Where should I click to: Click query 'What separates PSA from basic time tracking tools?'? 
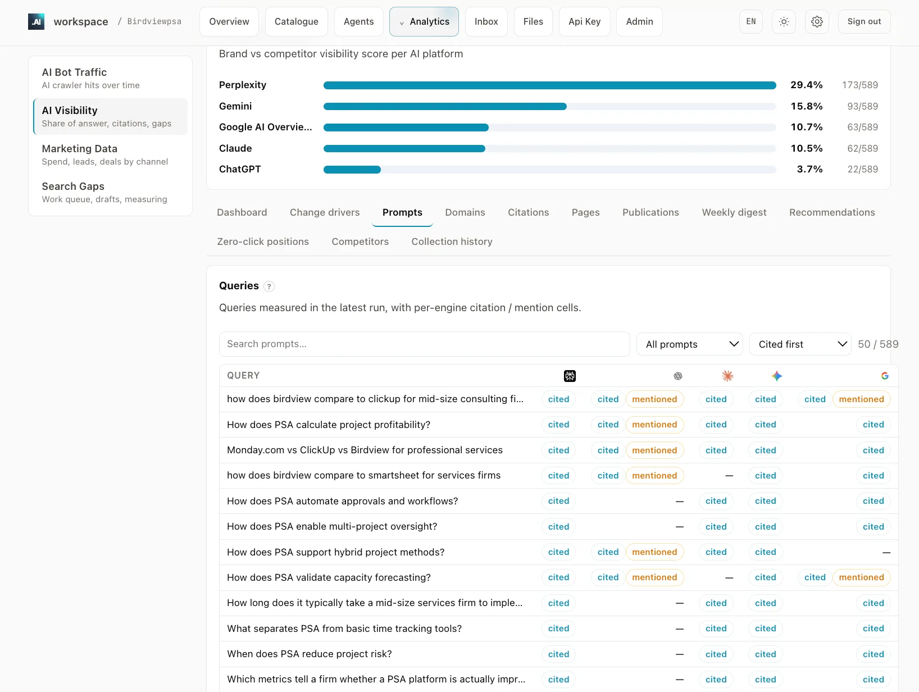pos(344,629)
